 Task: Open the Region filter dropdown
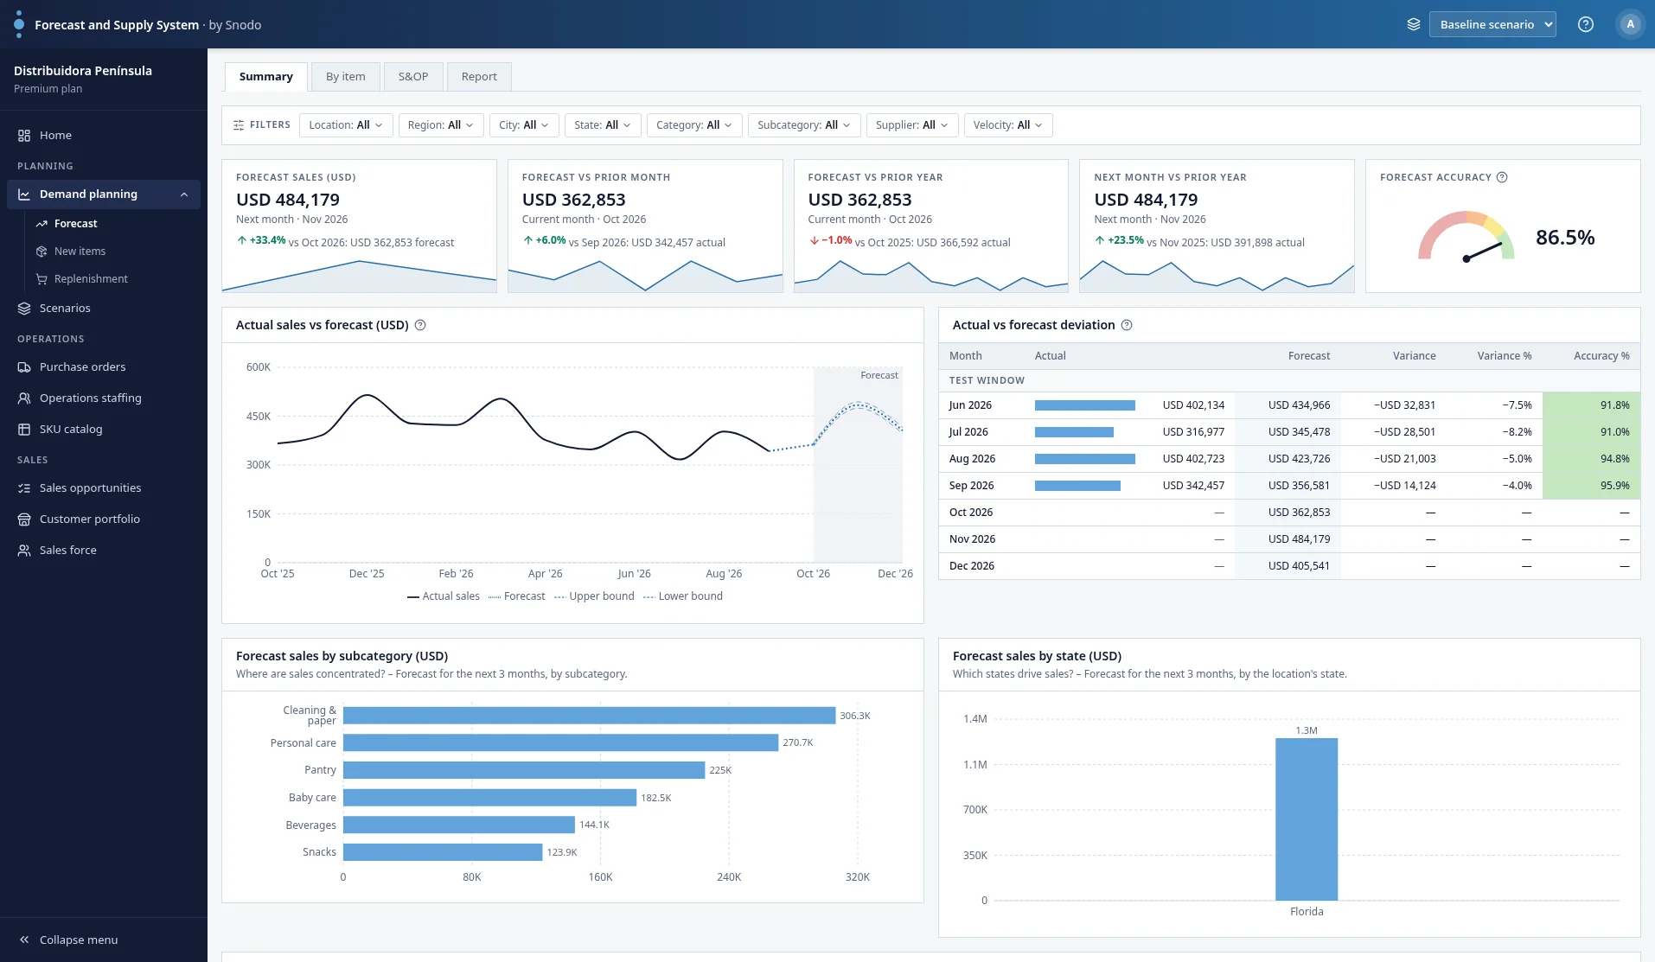[440, 125]
